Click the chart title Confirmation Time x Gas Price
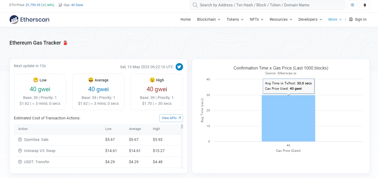 click(x=281, y=68)
